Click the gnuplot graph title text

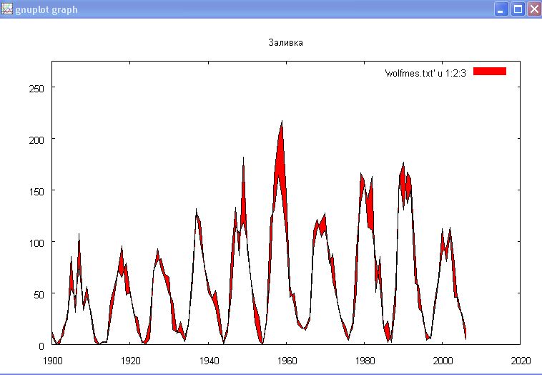[46, 10]
